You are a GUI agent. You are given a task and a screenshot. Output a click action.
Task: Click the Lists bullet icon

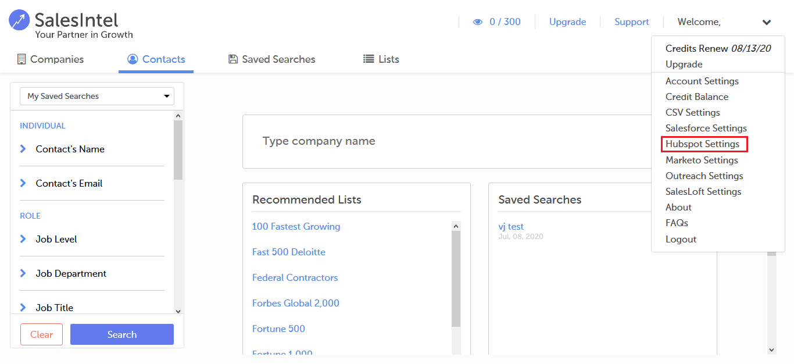(x=369, y=59)
